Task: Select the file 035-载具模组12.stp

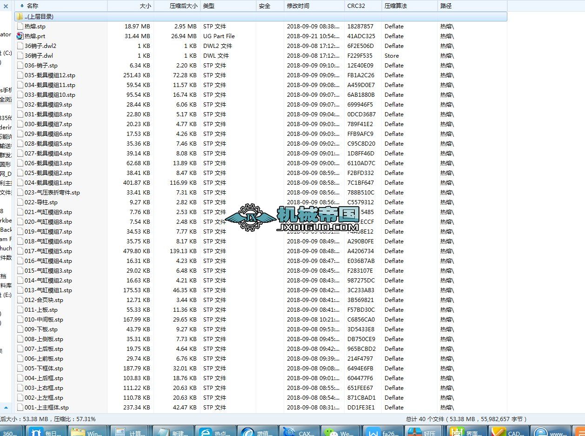Action: coord(50,75)
